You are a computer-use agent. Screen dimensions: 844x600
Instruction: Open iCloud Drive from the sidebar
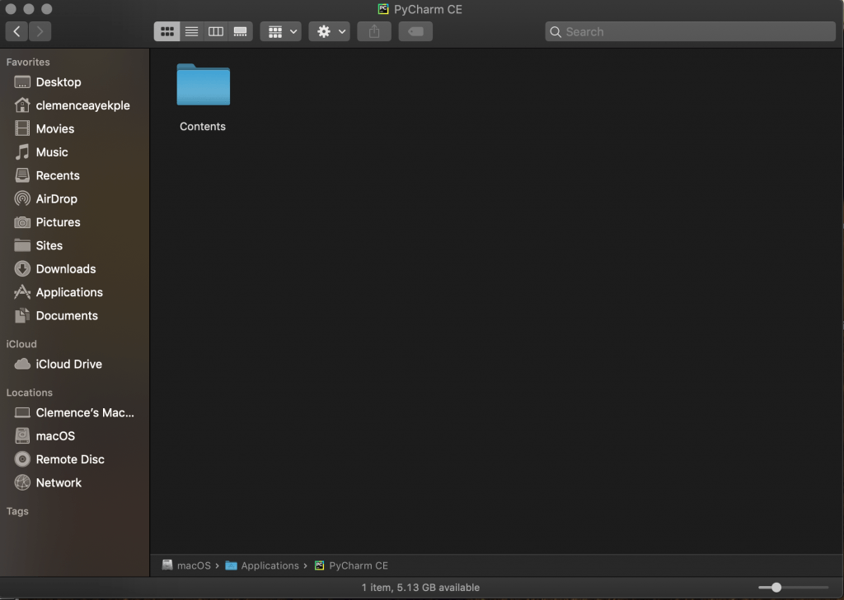click(x=68, y=364)
